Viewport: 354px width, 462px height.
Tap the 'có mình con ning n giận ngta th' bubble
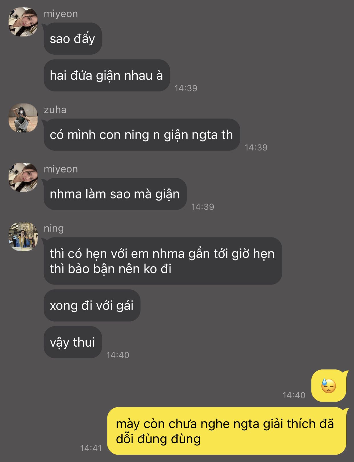(142, 135)
